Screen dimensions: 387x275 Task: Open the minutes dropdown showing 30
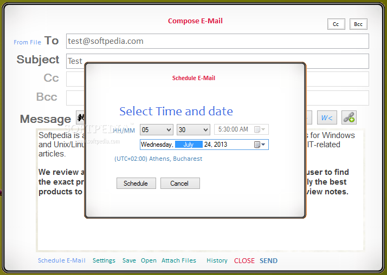coord(193,129)
